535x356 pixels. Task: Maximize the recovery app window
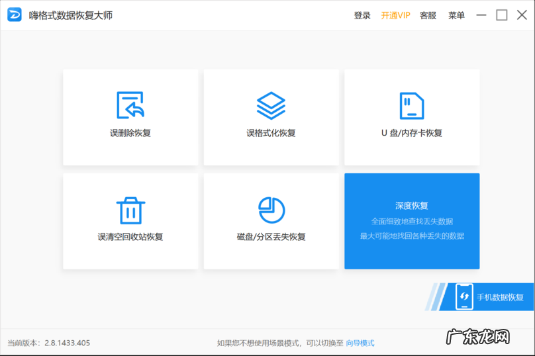(502, 15)
